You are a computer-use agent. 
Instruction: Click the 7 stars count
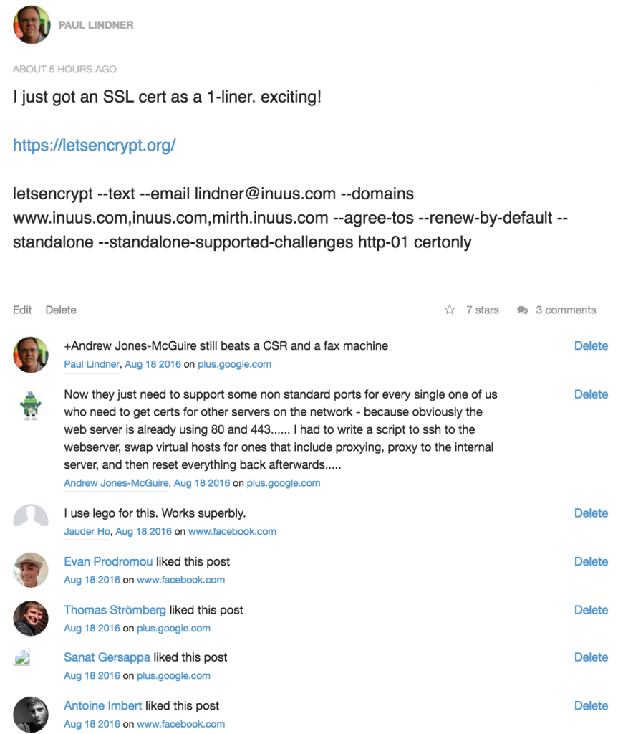tap(483, 309)
